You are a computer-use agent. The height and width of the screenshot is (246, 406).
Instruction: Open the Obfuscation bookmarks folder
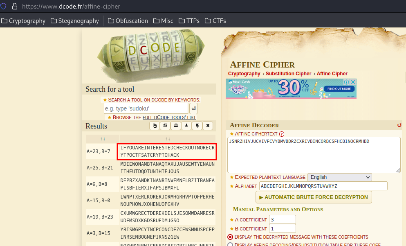[x=128, y=21]
